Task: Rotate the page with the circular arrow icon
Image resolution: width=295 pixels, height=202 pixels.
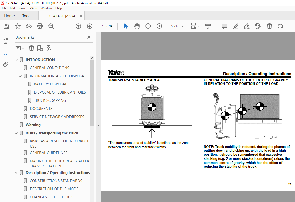Action: [280, 26]
